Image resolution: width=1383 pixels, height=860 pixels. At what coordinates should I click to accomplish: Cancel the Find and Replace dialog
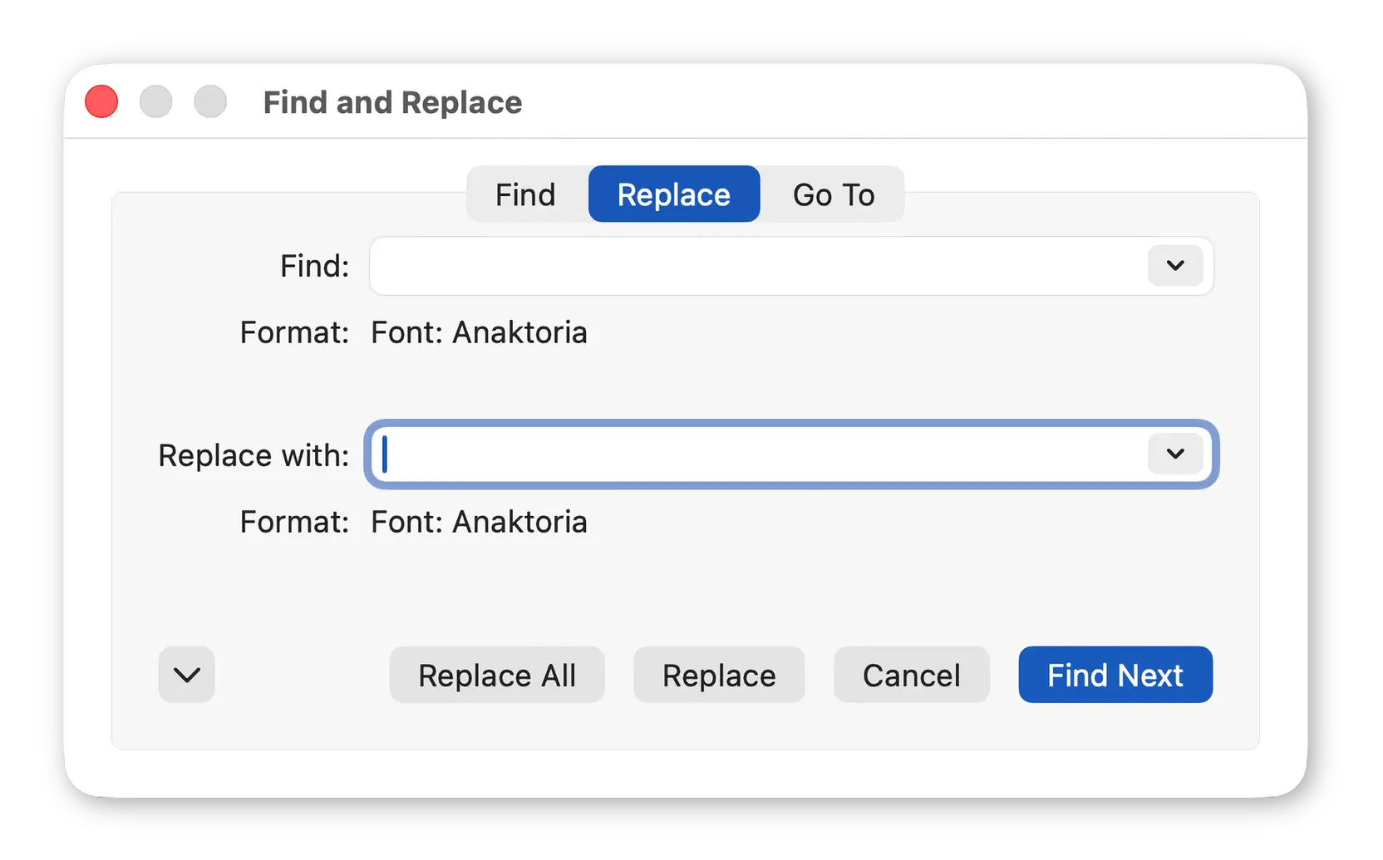[x=911, y=675]
